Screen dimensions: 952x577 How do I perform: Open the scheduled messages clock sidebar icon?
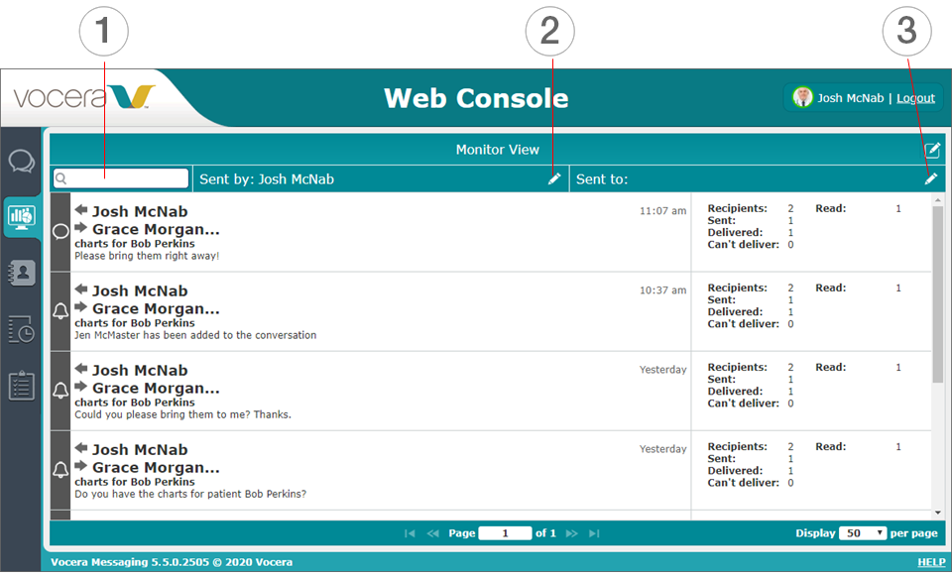coord(22,330)
